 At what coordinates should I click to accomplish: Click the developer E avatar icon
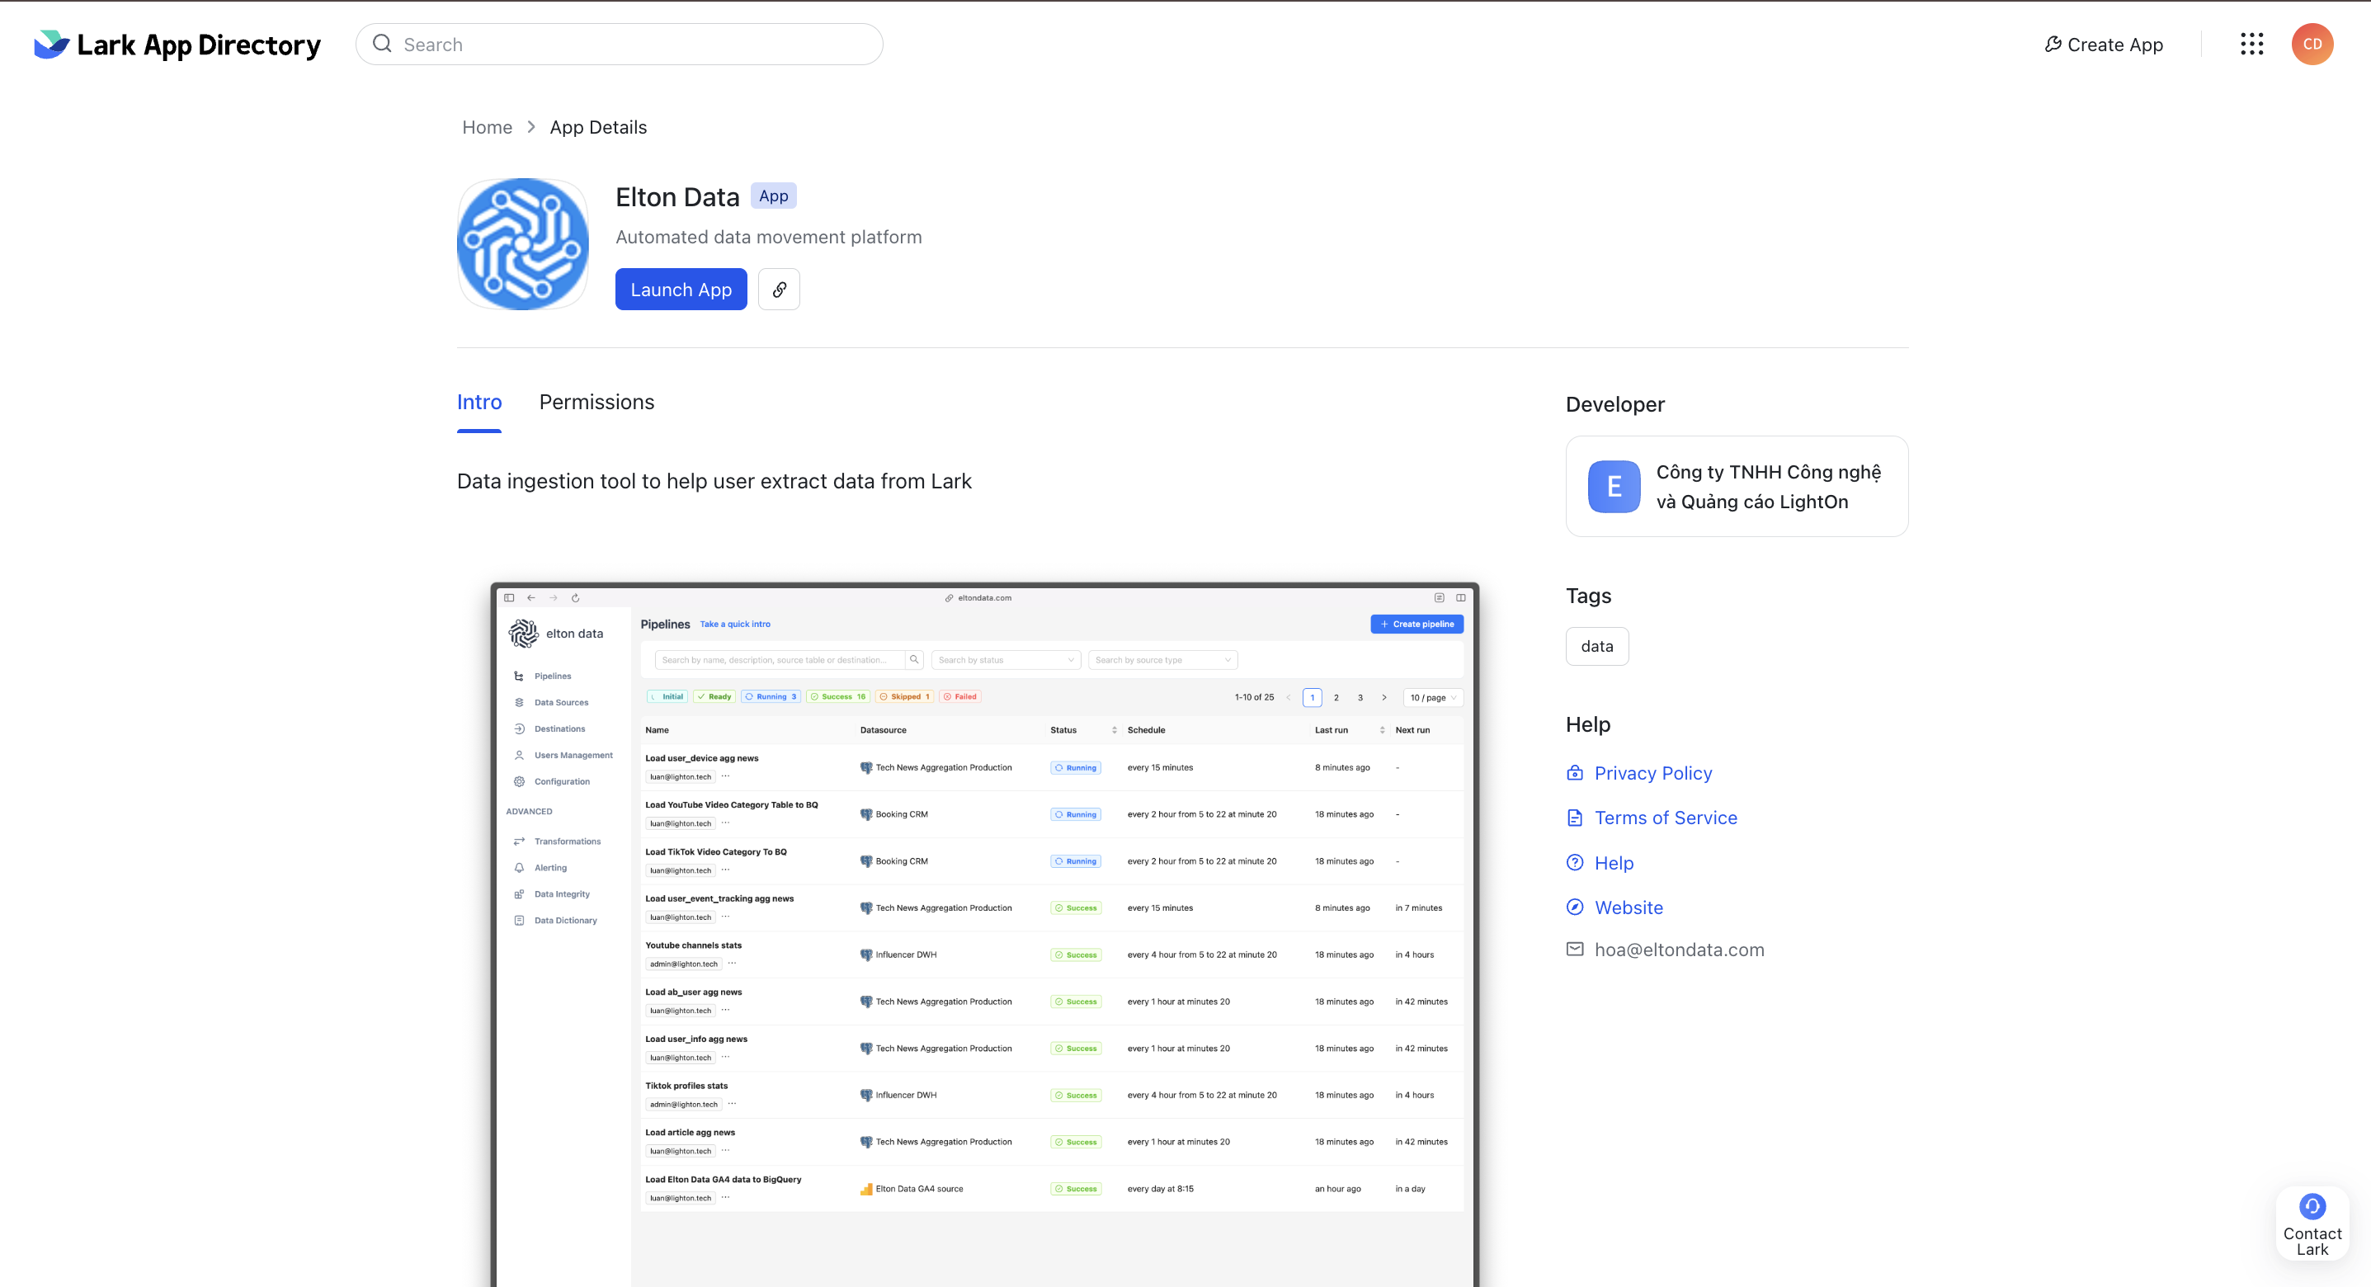click(1614, 486)
